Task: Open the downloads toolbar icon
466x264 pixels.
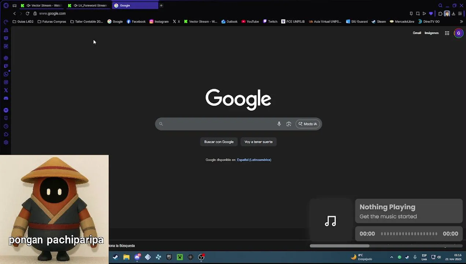Action: click(453, 14)
